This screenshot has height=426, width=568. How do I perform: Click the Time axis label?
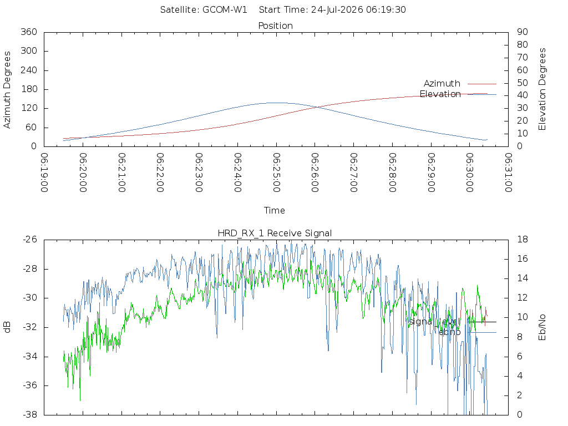274,210
